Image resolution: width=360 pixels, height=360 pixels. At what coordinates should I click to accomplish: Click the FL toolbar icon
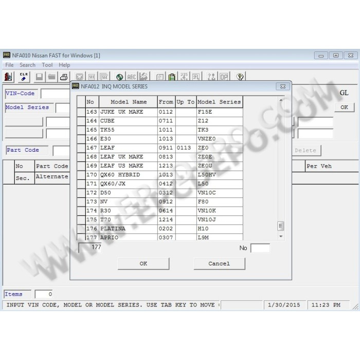196,77
